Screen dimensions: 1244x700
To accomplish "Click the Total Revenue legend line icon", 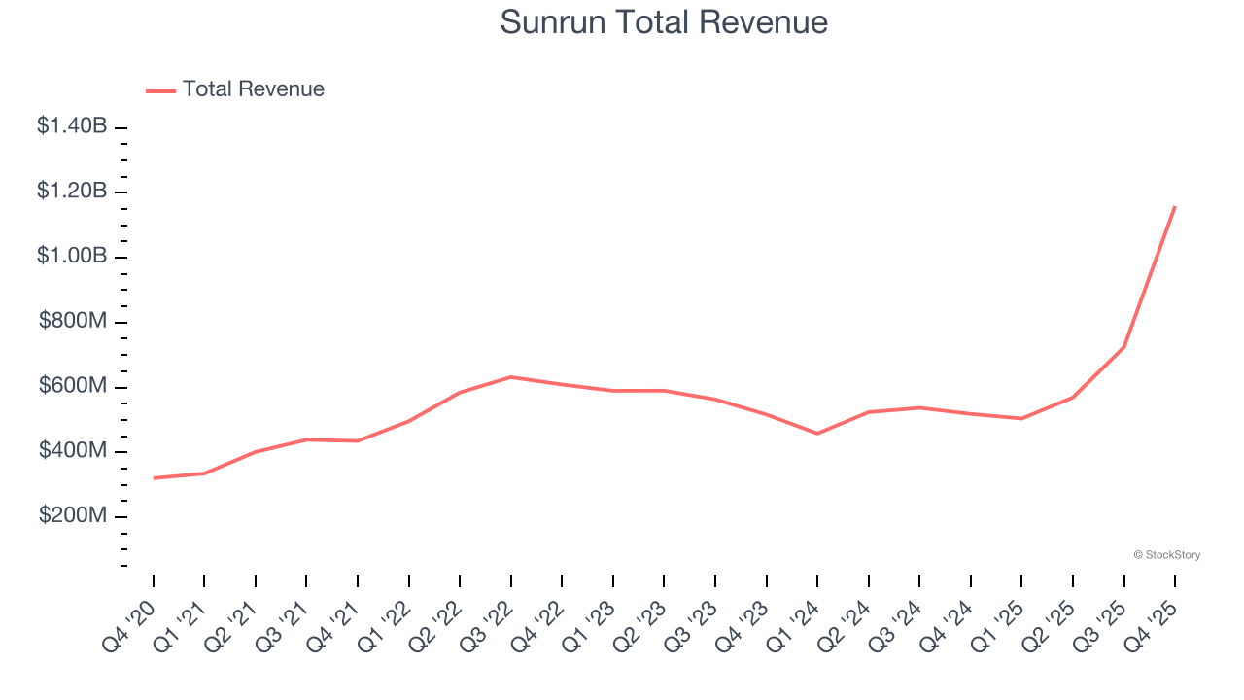I will coord(160,88).
